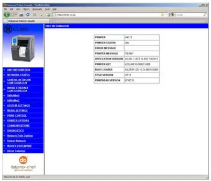The width and height of the screenshot is (211, 181).
Task: Click the ERROR MESSAGE row label
Action: (x=105, y=48)
